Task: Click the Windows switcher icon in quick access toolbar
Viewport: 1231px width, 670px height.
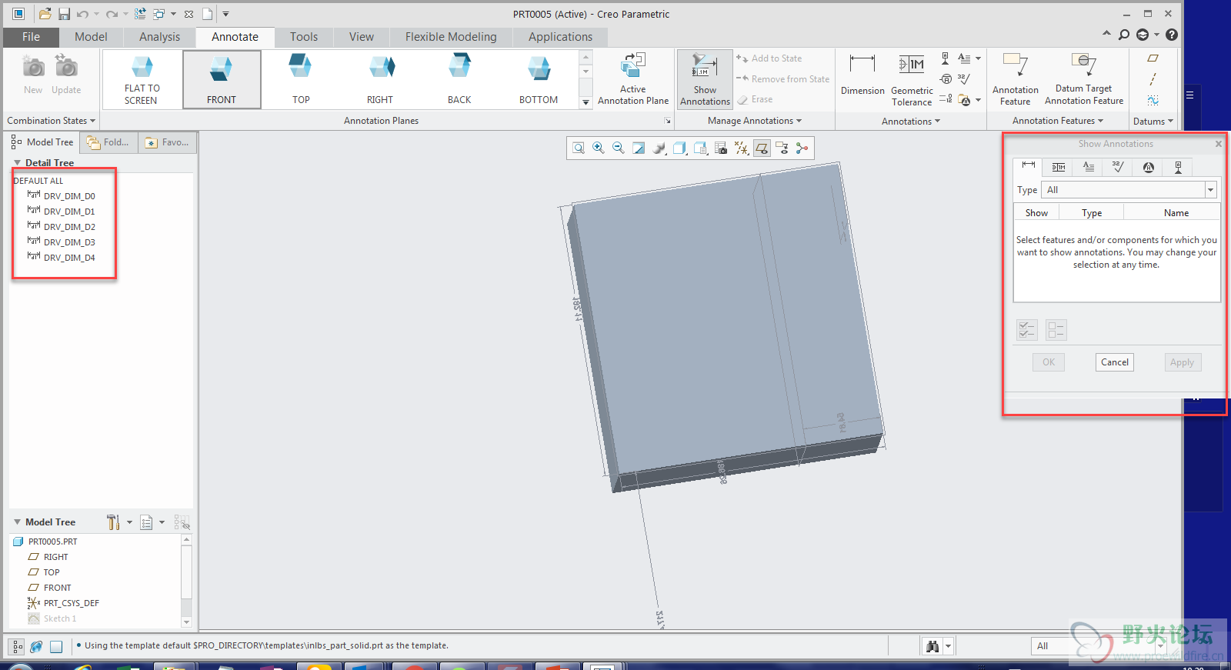Action: pyautogui.click(x=158, y=14)
